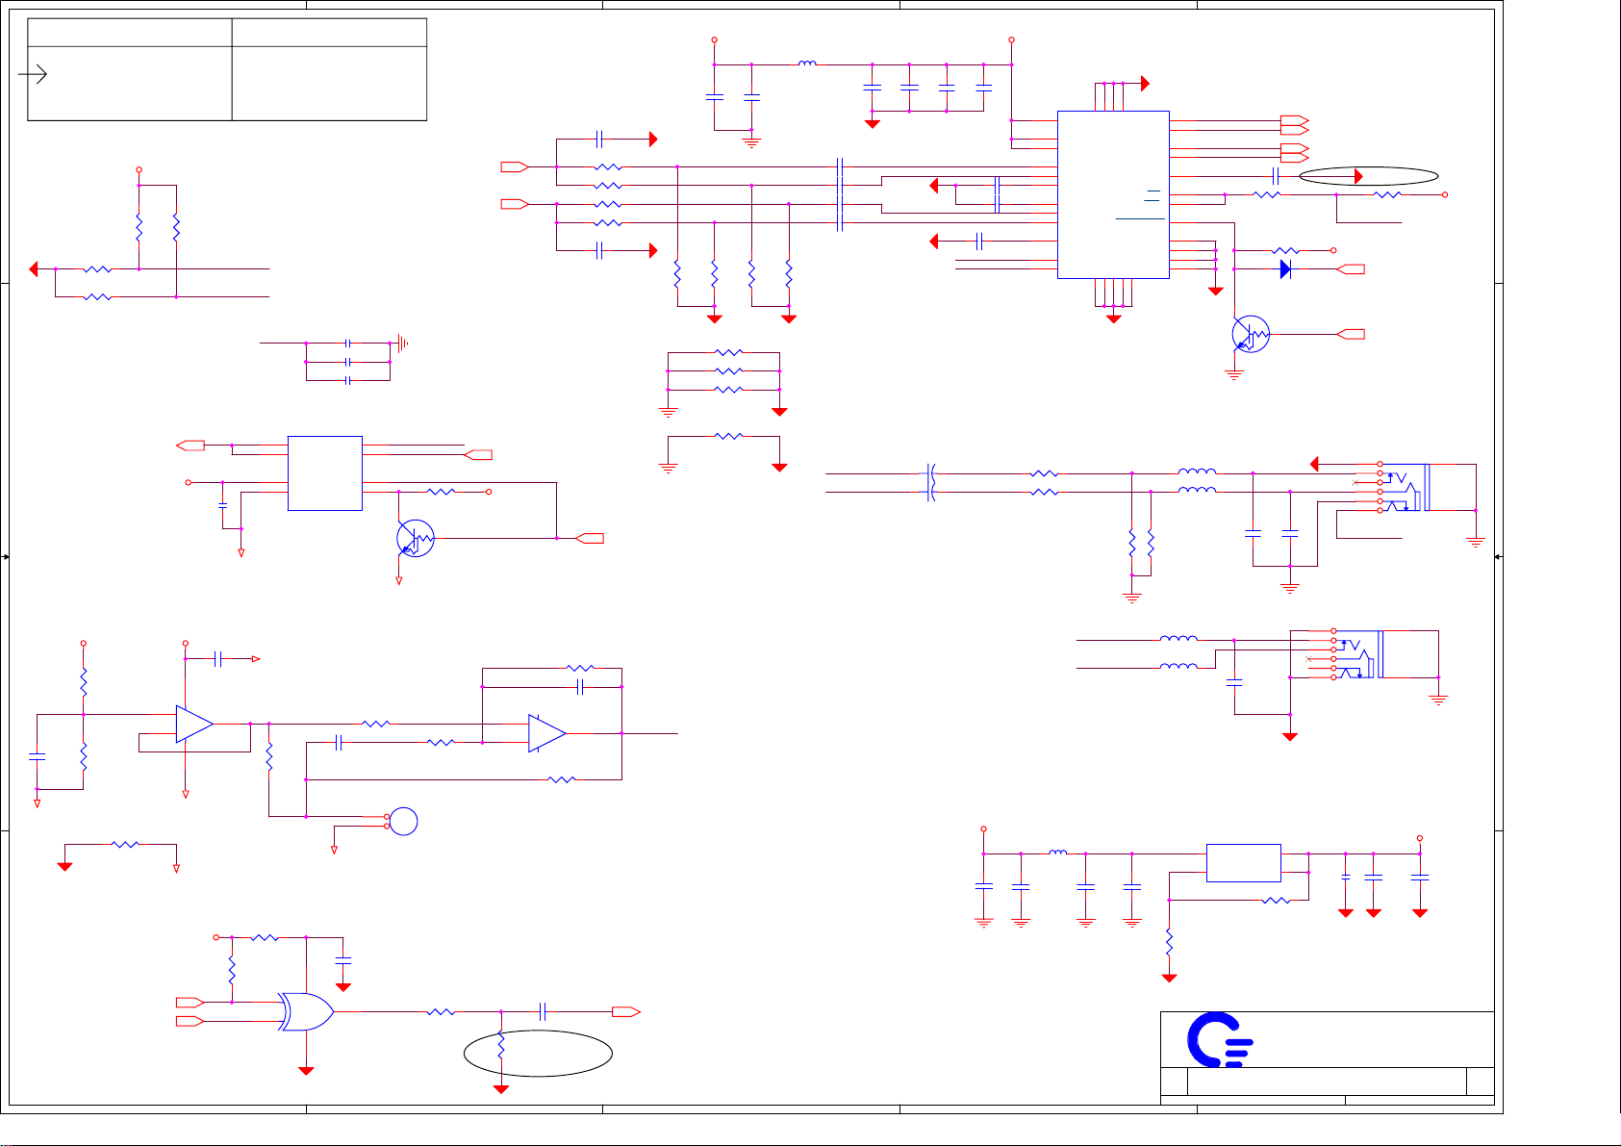Select the single resistor between ground and red arrow
Screen dimensions: 1621x1146
729,436
